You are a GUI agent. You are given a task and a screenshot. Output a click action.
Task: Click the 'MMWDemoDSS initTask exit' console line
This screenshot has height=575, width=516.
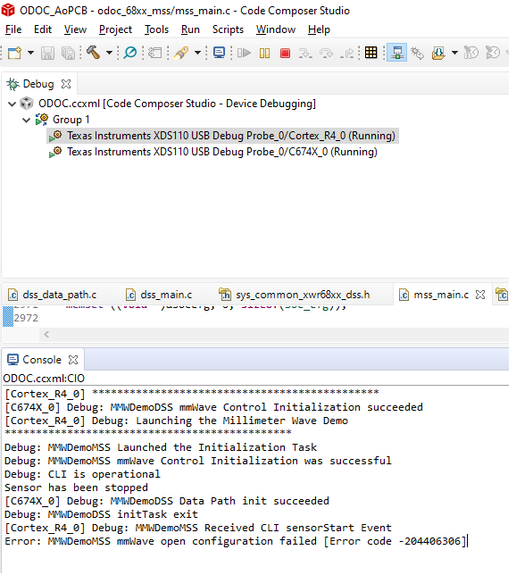tap(101, 514)
